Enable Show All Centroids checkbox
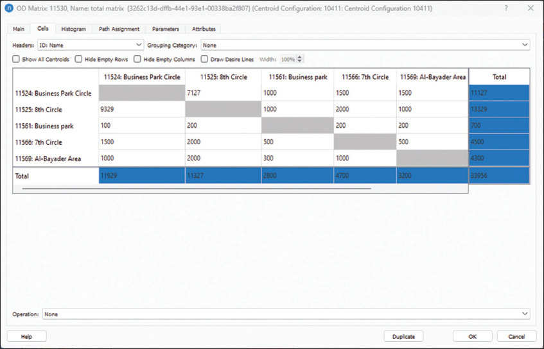Image resolution: width=544 pixels, height=349 pixels. tap(16, 59)
